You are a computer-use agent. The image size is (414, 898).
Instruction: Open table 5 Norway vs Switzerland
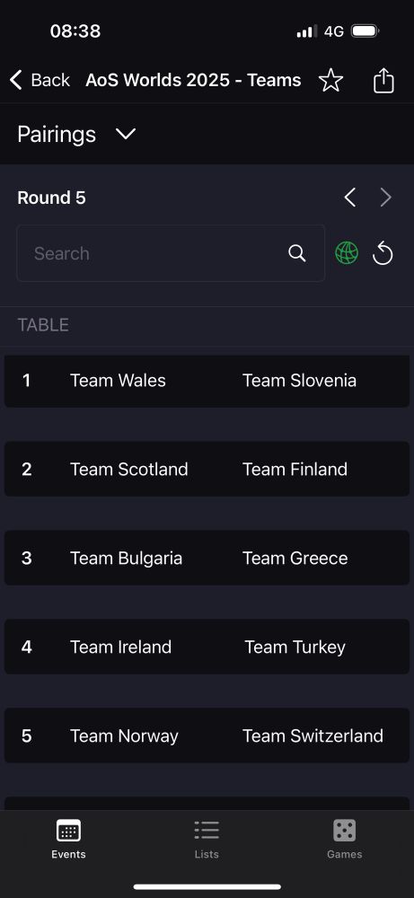point(207,735)
